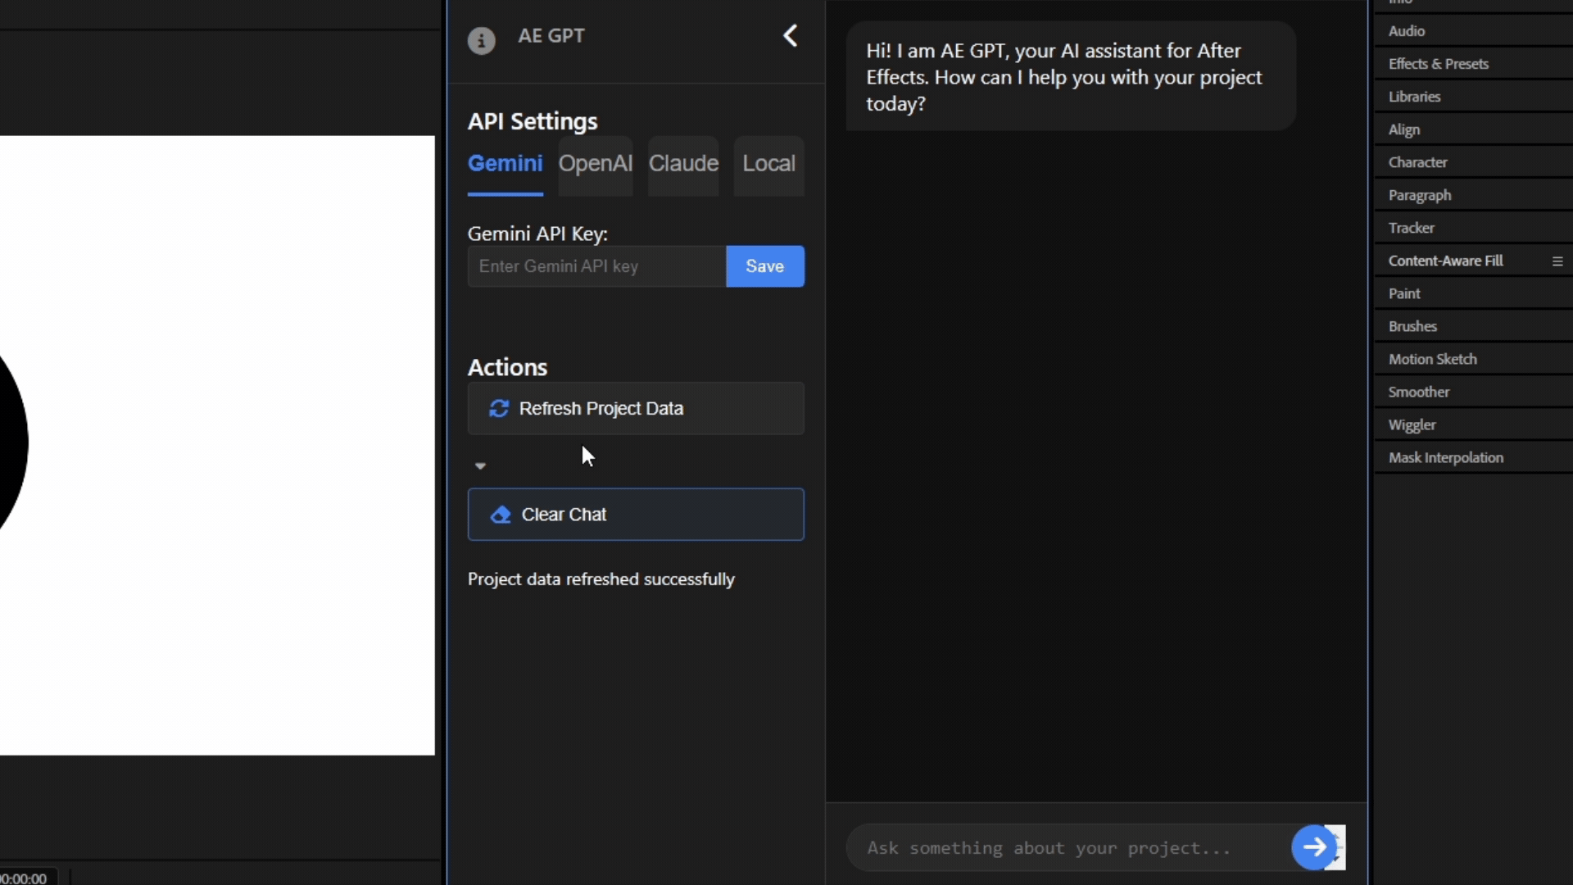Collapse settings with the back chevron
Image resolution: width=1573 pixels, height=885 pixels.
[x=790, y=36]
